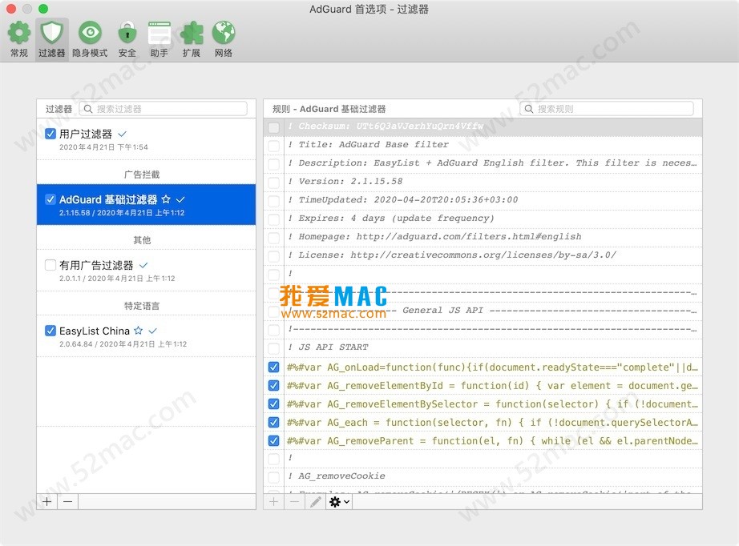
Task: Open the 隐身模式 eye tab
Action: pos(90,39)
